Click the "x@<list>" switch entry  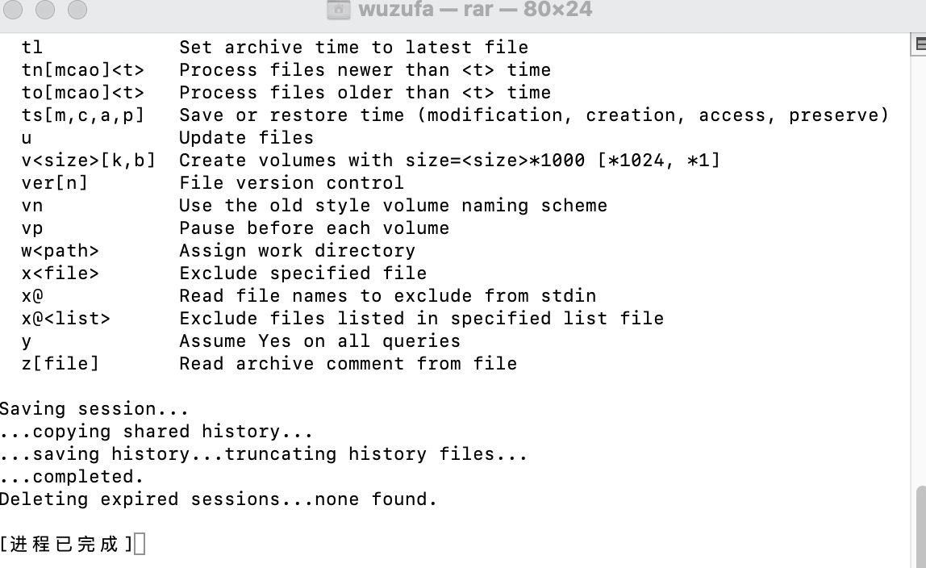coord(65,319)
